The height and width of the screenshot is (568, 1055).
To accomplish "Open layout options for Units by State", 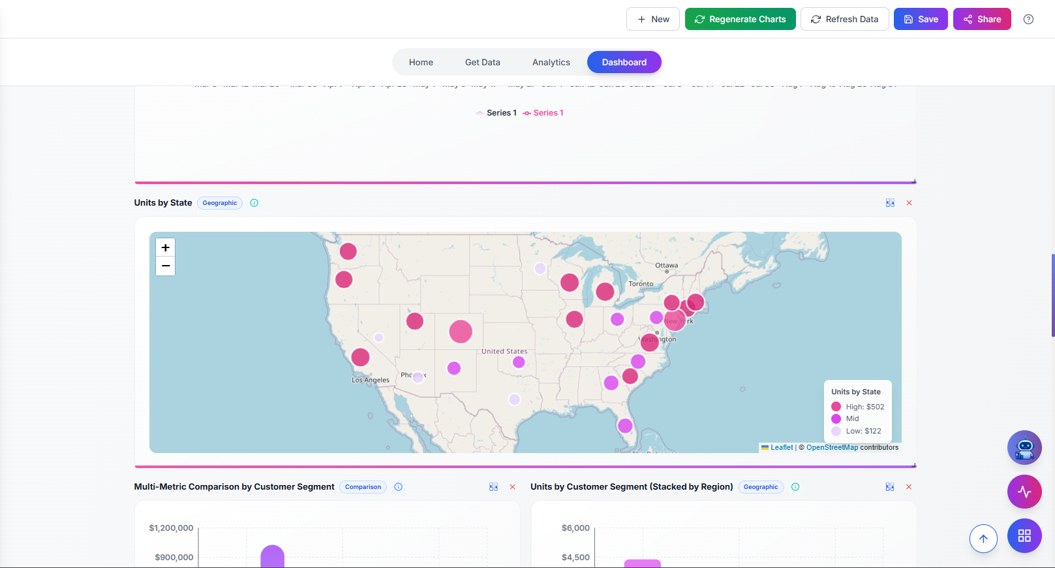I will coord(890,203).
